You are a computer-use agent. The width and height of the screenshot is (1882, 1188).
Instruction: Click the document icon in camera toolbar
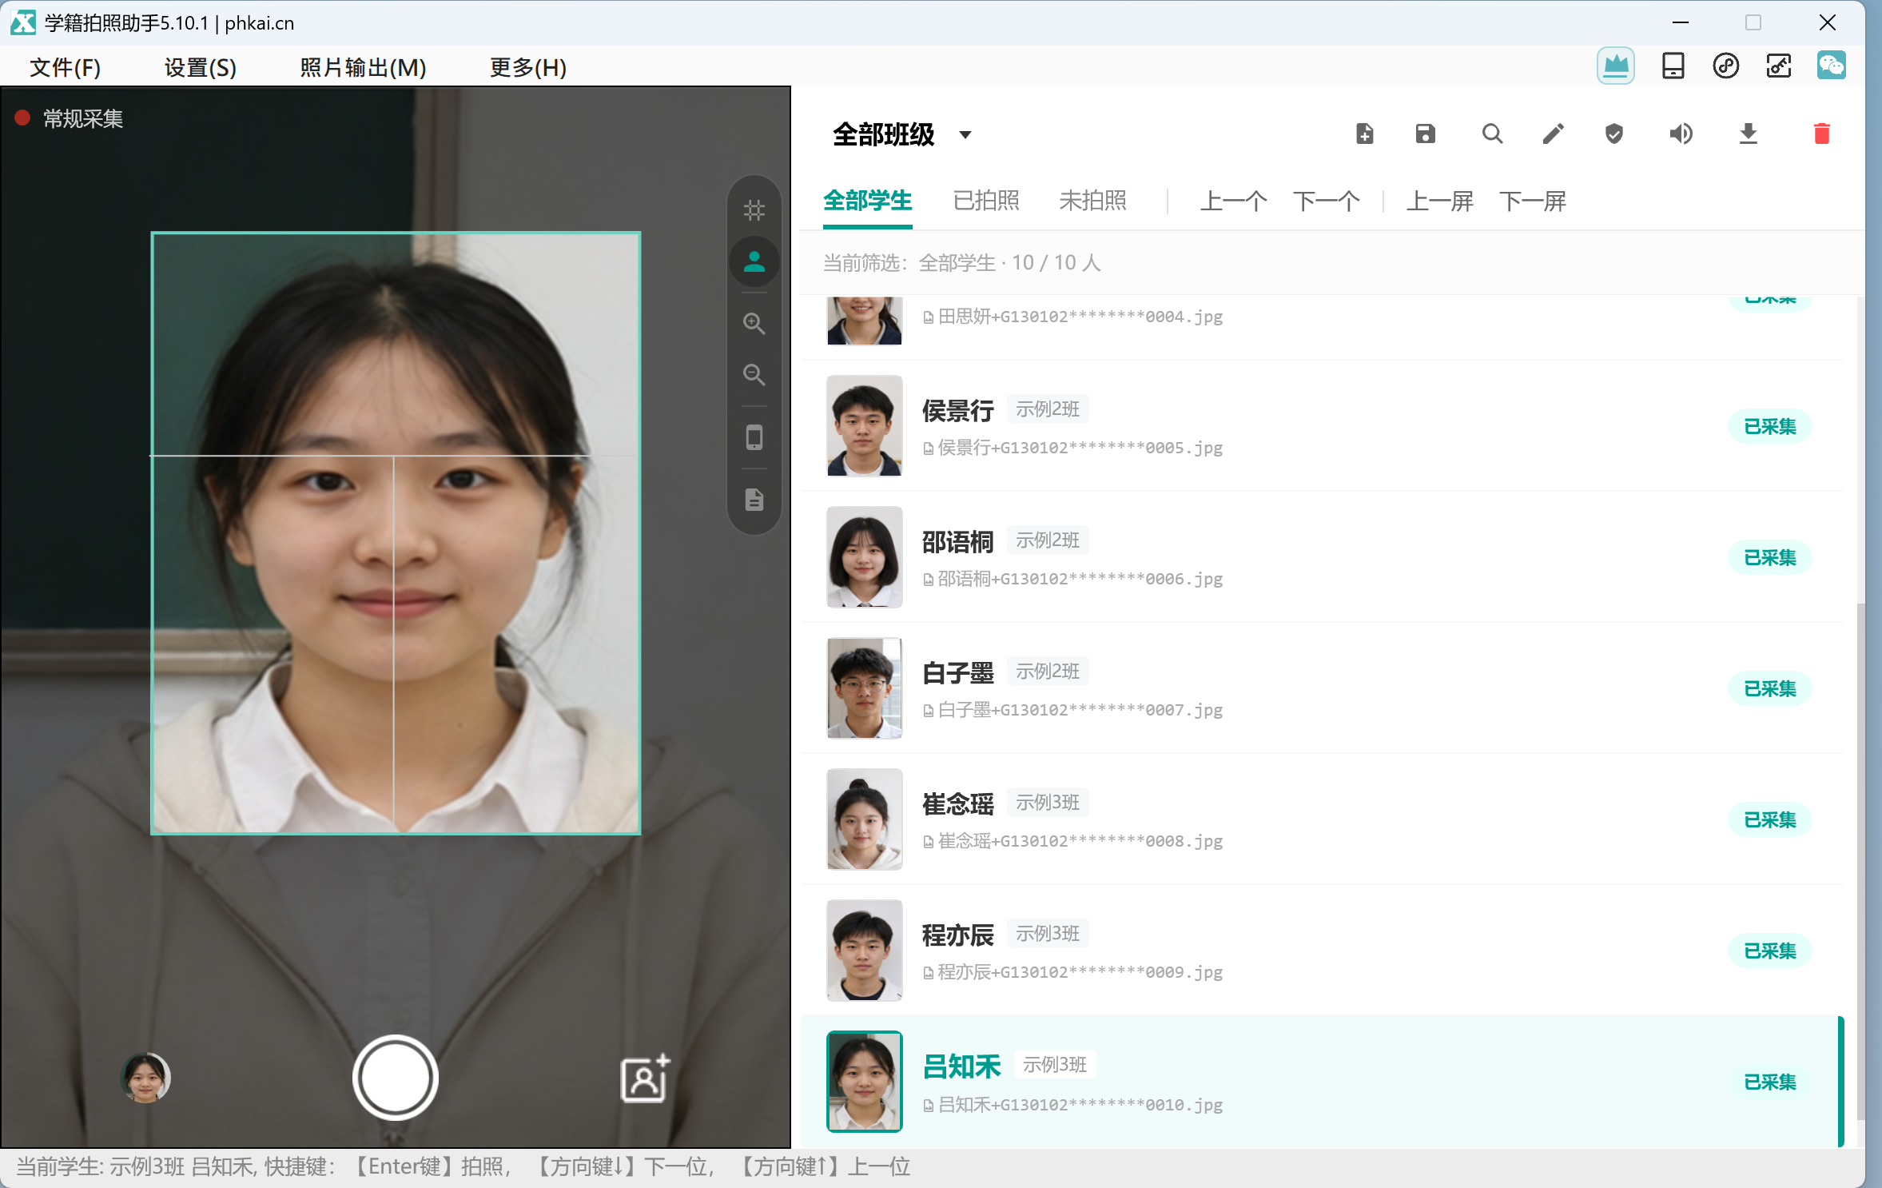point(754,500)
